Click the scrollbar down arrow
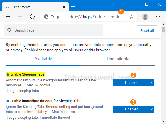166x124 pixels. coord(163,121)
